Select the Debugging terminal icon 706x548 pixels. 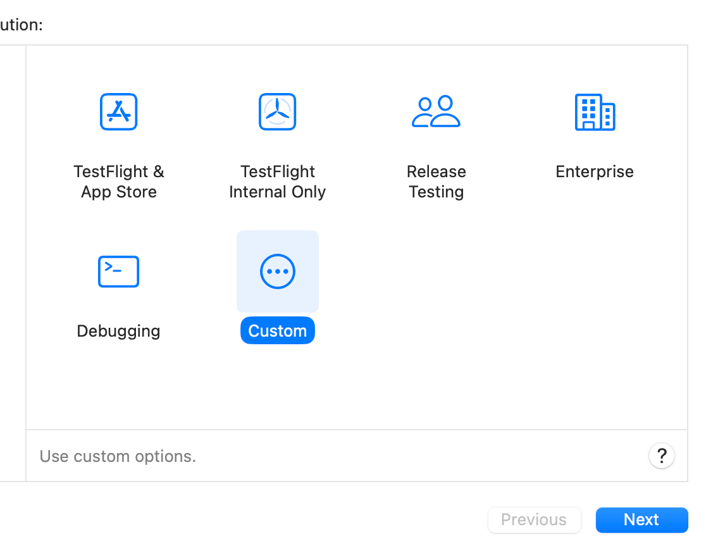[118, 271]
